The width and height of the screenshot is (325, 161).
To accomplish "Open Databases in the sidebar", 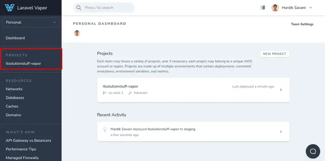I will [x=15, y=98].
